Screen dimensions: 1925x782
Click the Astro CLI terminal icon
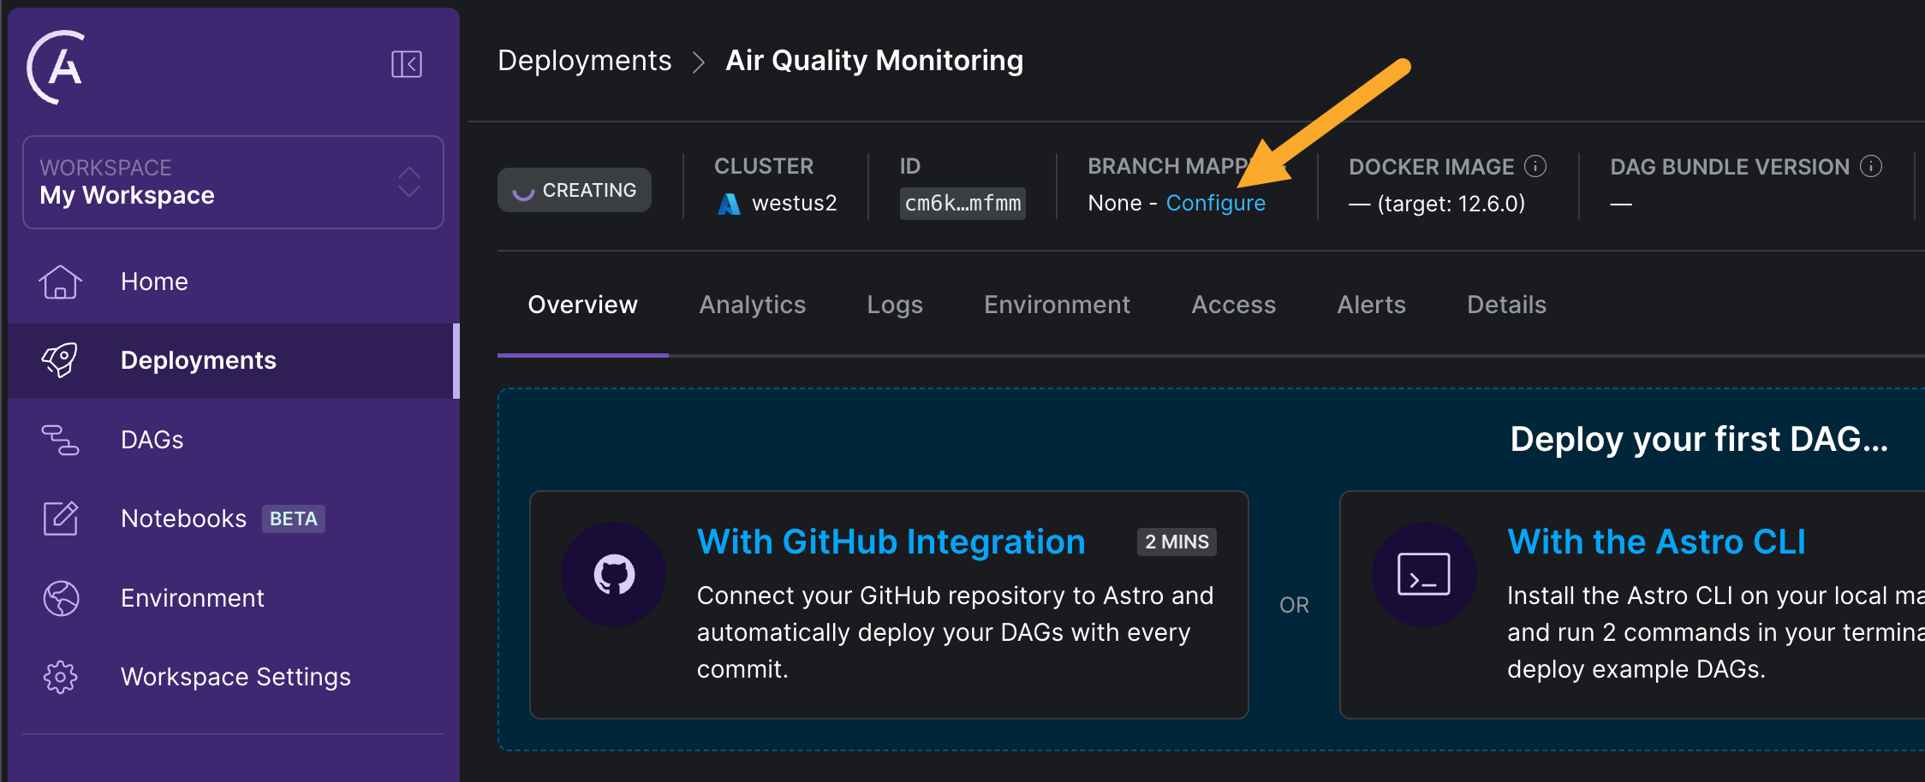1423,575
